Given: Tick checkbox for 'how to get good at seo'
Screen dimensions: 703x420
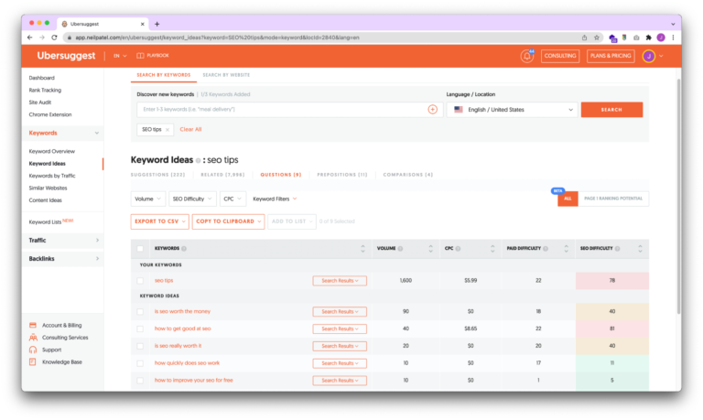Looking at the screenshot, I should click(x=140, y=329).
